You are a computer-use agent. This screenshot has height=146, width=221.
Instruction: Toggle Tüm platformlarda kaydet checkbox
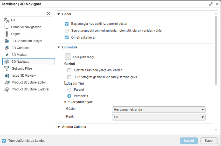pos(4,141)
